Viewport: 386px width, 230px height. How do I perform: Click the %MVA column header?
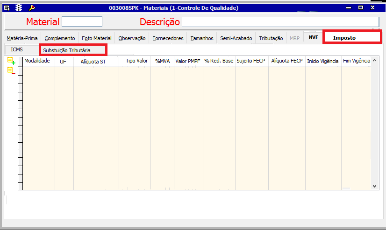coord(163,61)
